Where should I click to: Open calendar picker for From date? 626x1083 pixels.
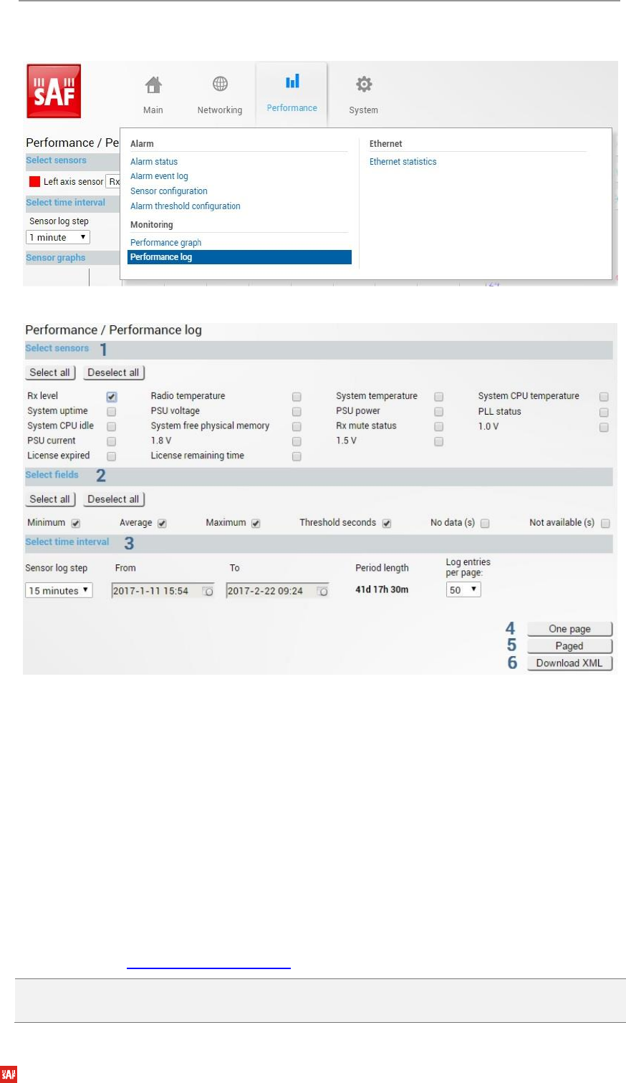pyautogui.click(x=208, y=592)
